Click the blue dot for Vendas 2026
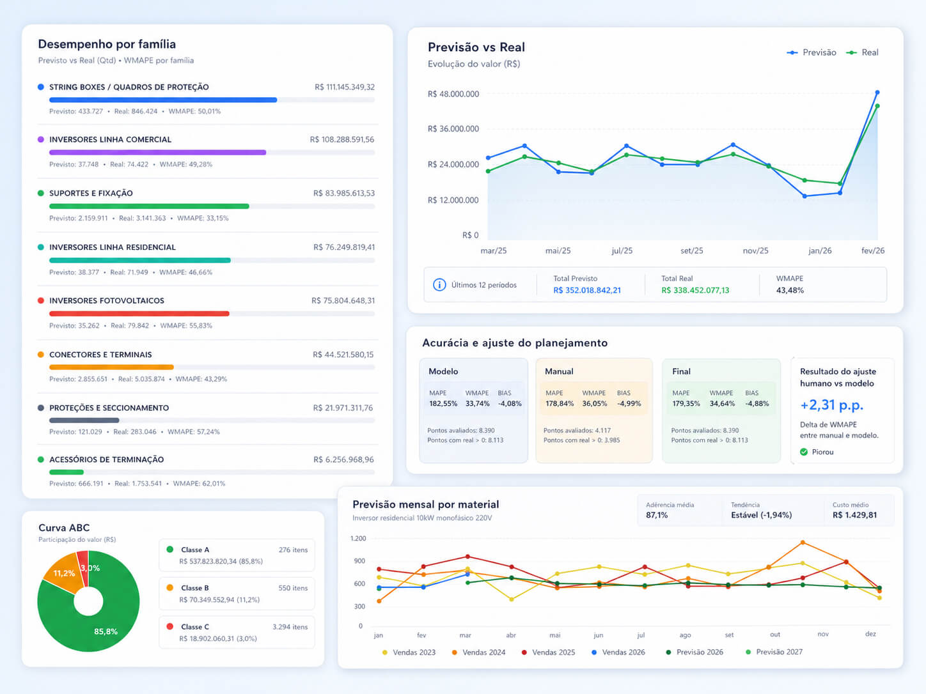The width and height of the screenshot is (926, 694). pyautogui.click(x=594, y=652)
